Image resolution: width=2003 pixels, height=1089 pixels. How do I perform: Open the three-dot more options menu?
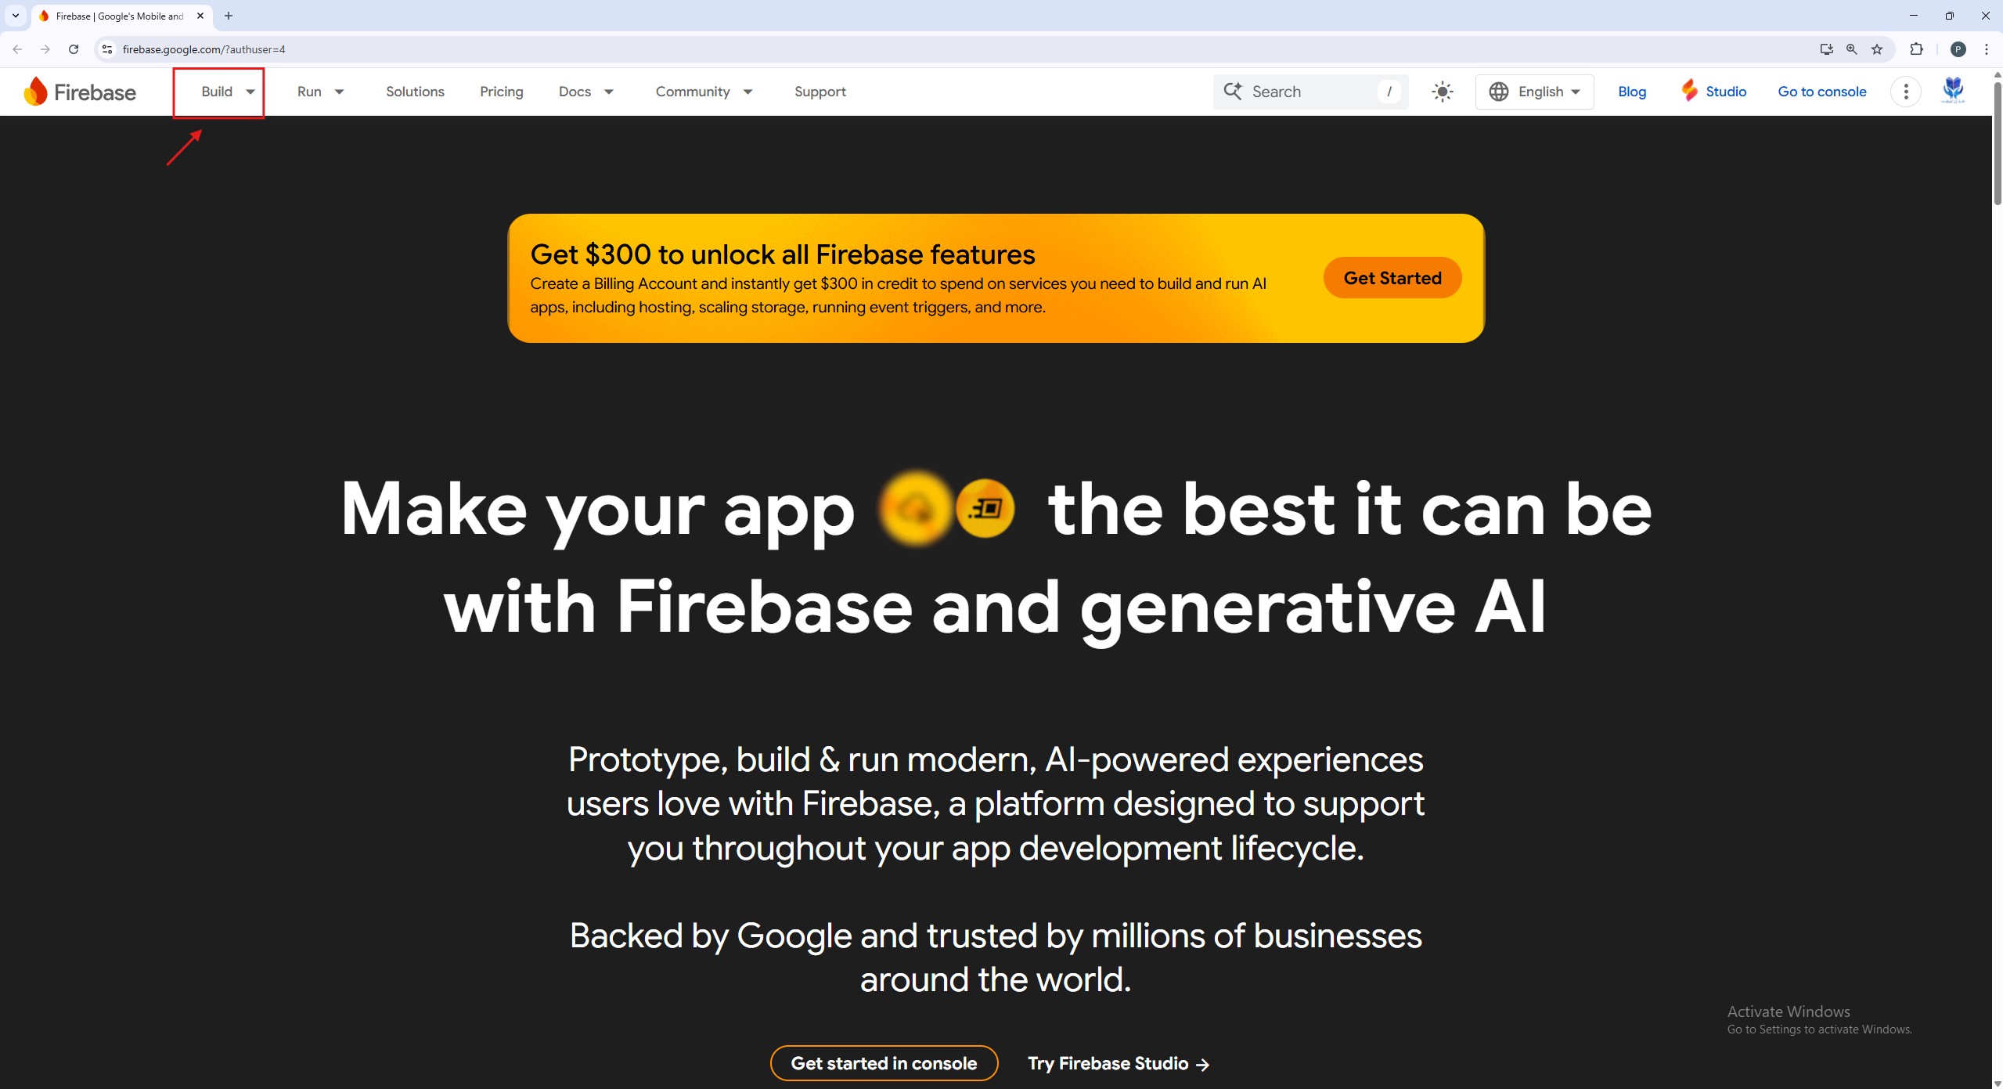click(1905, 92)
